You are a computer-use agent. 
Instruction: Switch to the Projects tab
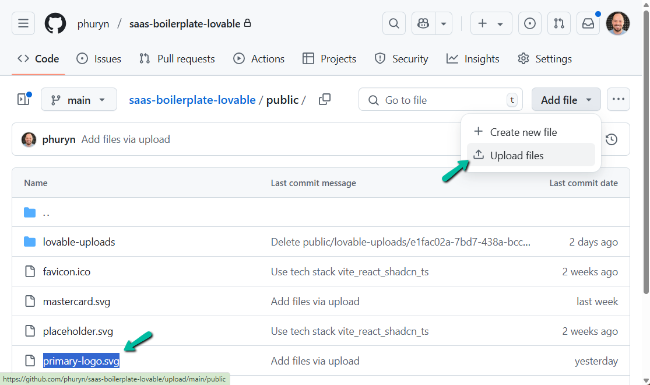[329, 59]
